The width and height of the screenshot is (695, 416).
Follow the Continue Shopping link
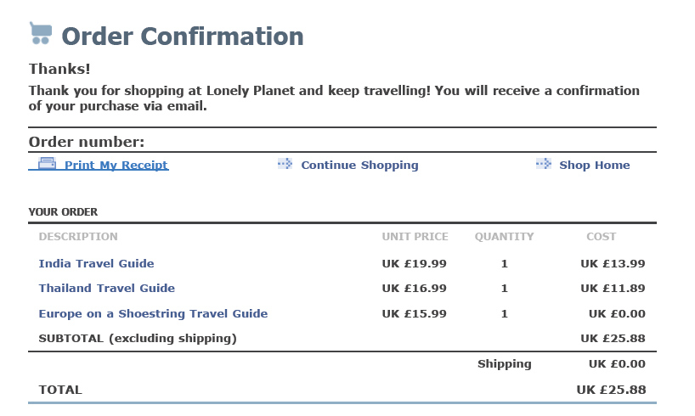pos(359,166)
